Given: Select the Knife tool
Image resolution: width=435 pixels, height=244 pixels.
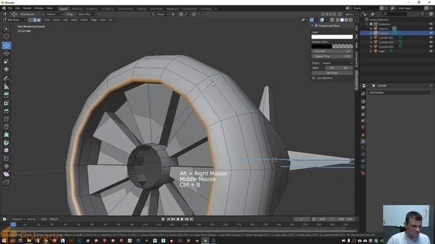Looking at the screenshot, I should tap(6, 127).
